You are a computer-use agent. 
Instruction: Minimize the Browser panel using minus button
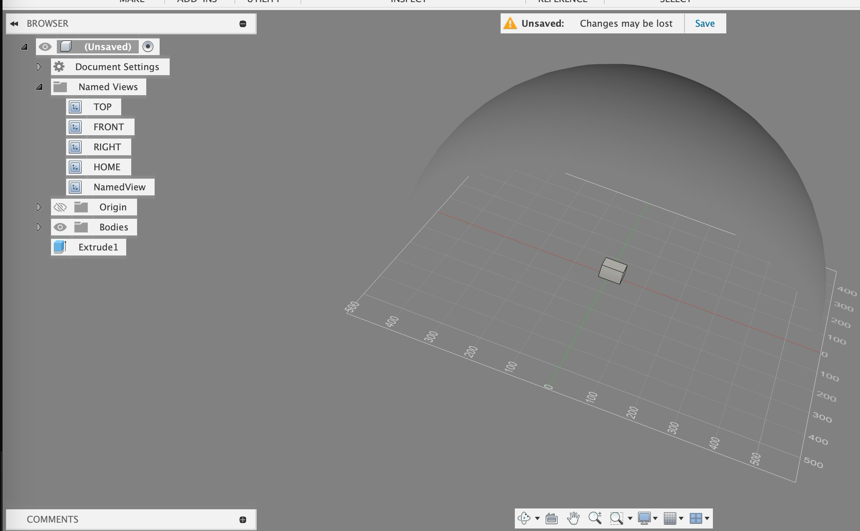coord(243,24)
